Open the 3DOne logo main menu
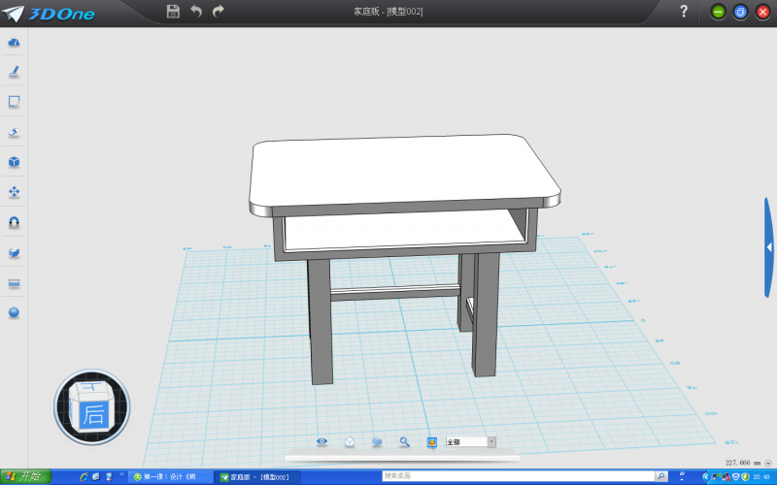Viewport: 777px width, 485px height. coord(48,13)
